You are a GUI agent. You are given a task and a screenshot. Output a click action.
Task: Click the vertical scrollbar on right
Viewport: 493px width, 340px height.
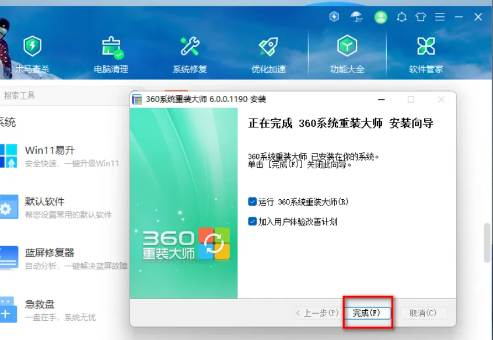[x=487, y=242]
